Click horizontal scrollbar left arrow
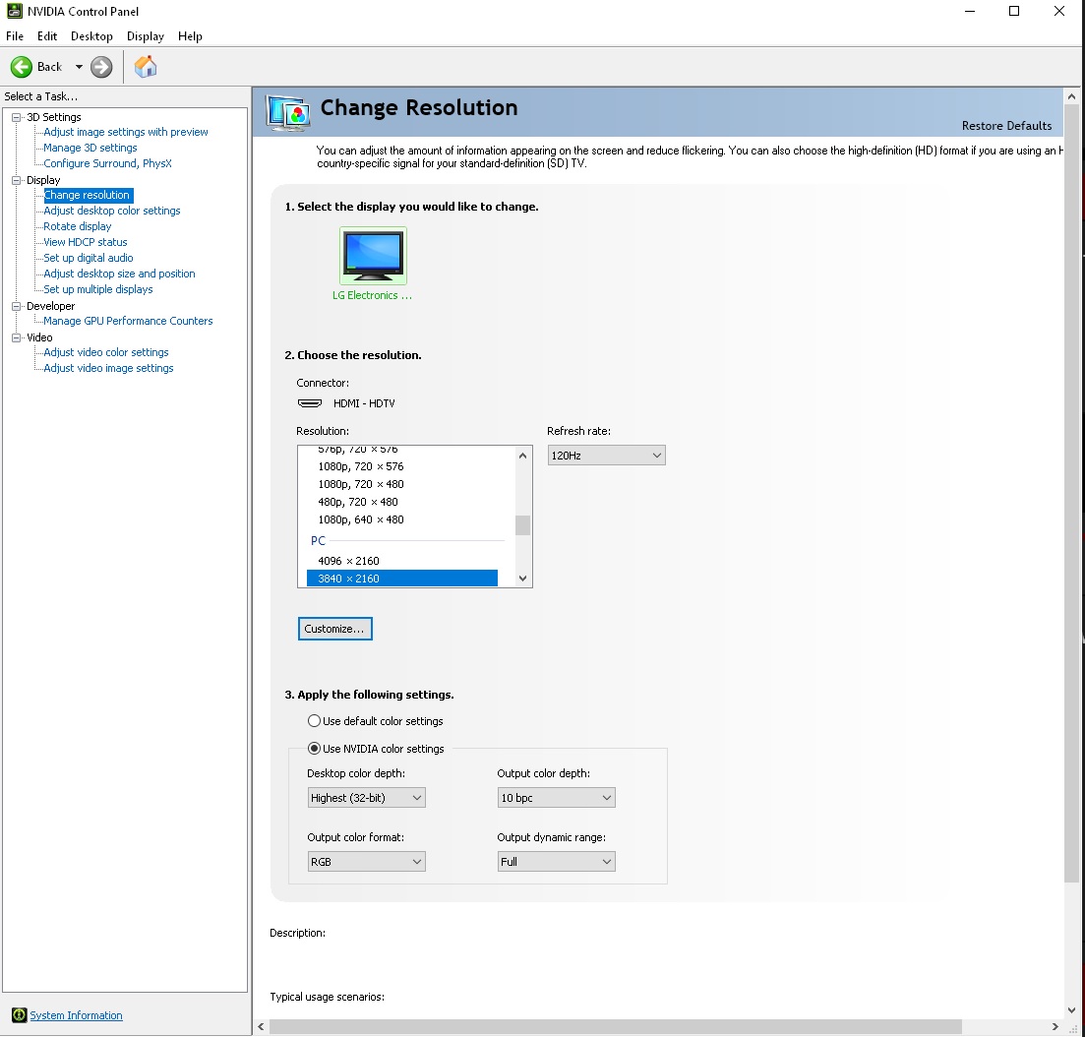This screenshot has height=1037, width=1085. [261, 1026]
